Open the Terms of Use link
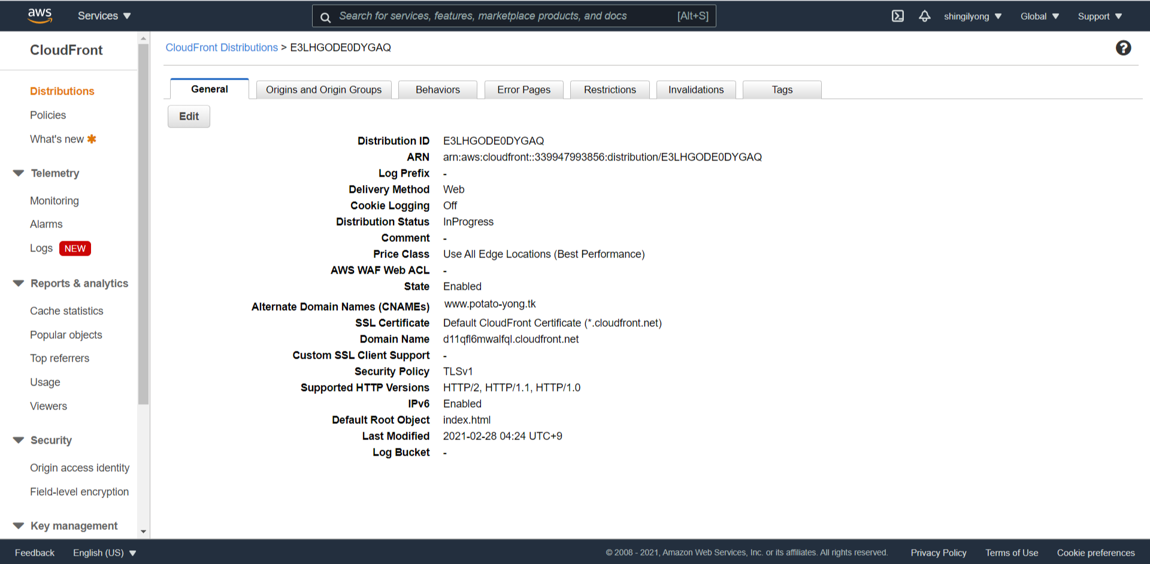Viewport: 1150px width, 564px height. coord(1012,553)
